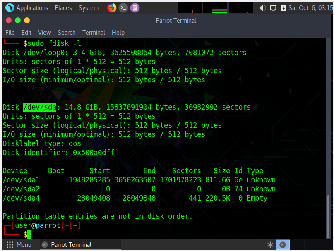Image resolution: width=334 pixels, height=251 pixels.
Task: Open the Applications menu
Action: [32, 8]
